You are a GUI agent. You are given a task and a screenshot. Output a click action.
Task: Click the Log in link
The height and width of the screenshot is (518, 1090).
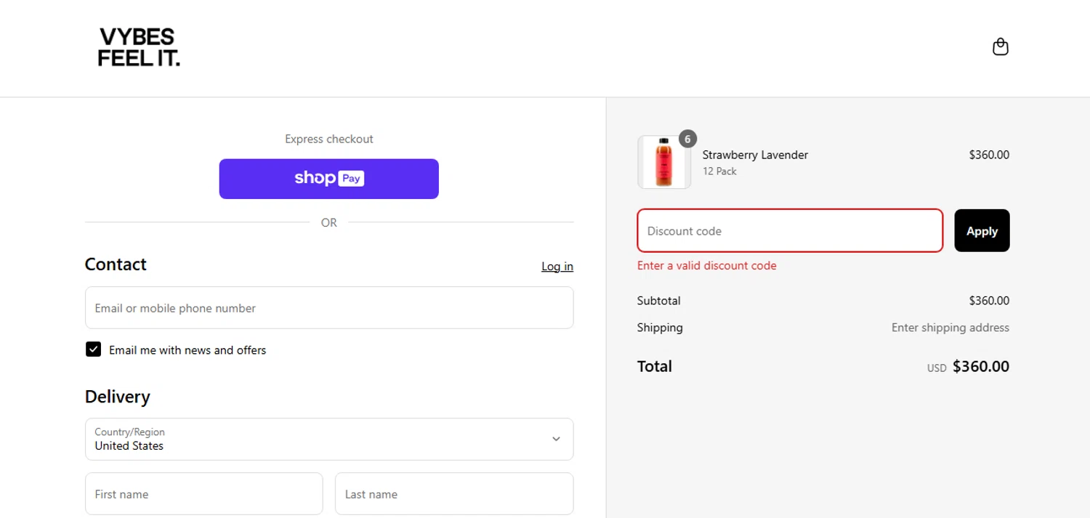point(557,267)
